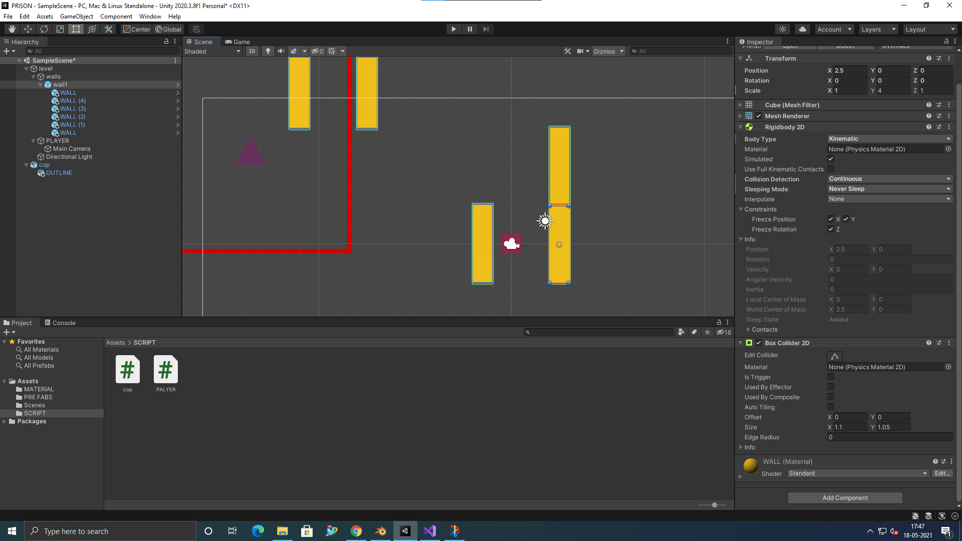
Task: Click the Add Component button
Action: pos(845,497)
